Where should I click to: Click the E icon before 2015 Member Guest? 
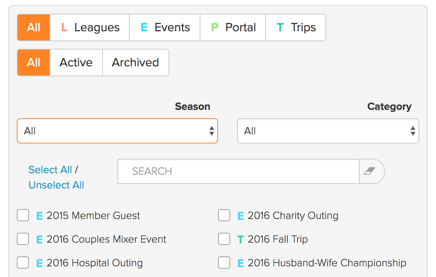click(40, 216)
